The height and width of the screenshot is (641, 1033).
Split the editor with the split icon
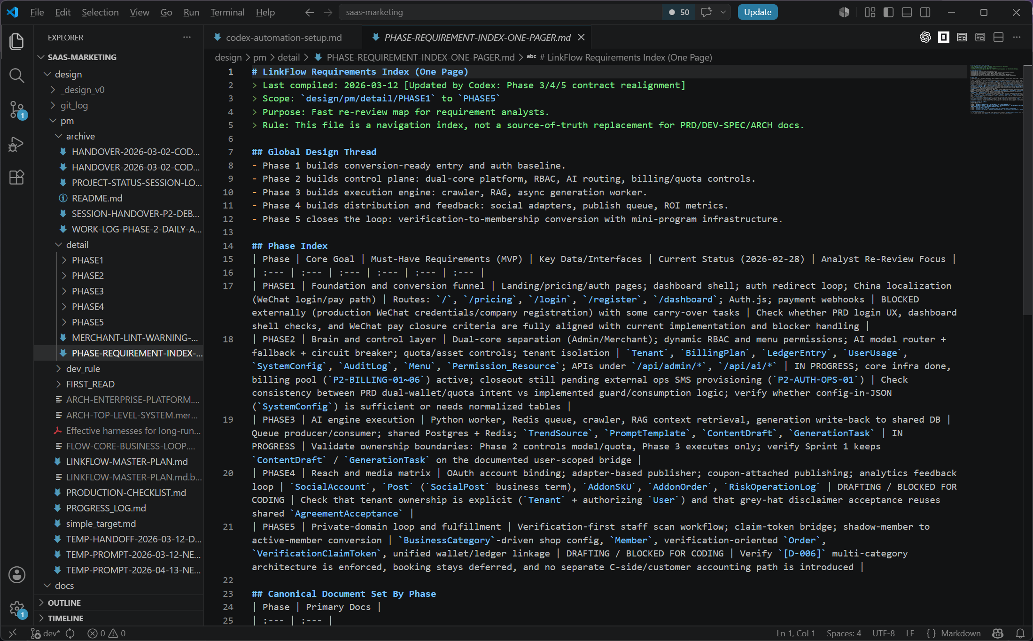(998, 37)
